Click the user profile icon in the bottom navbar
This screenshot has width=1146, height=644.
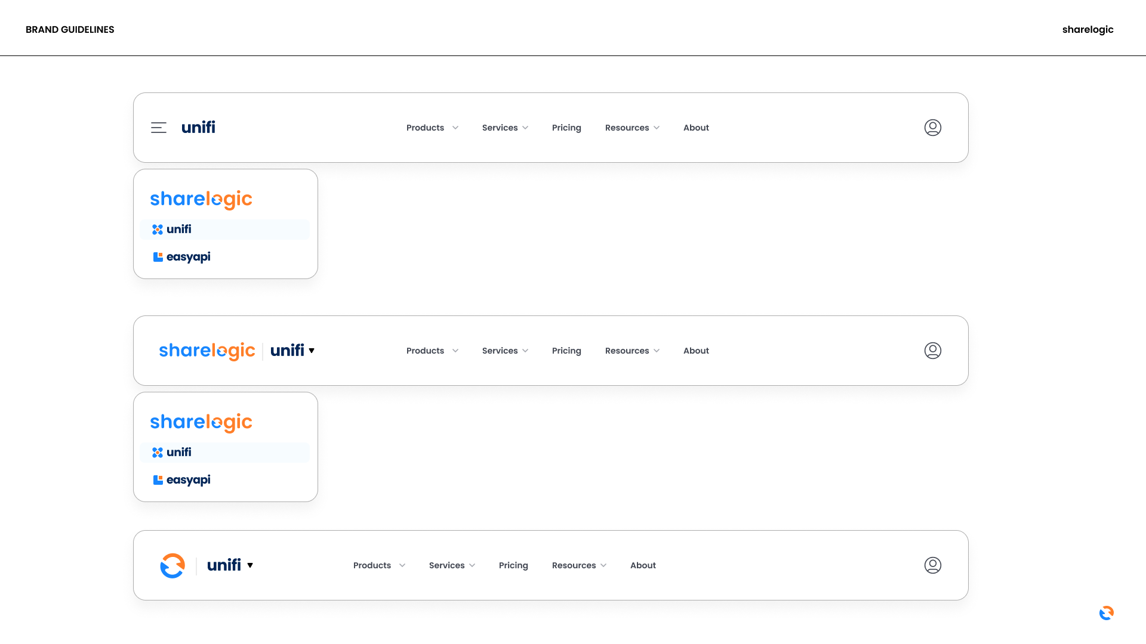coord(933,565)
